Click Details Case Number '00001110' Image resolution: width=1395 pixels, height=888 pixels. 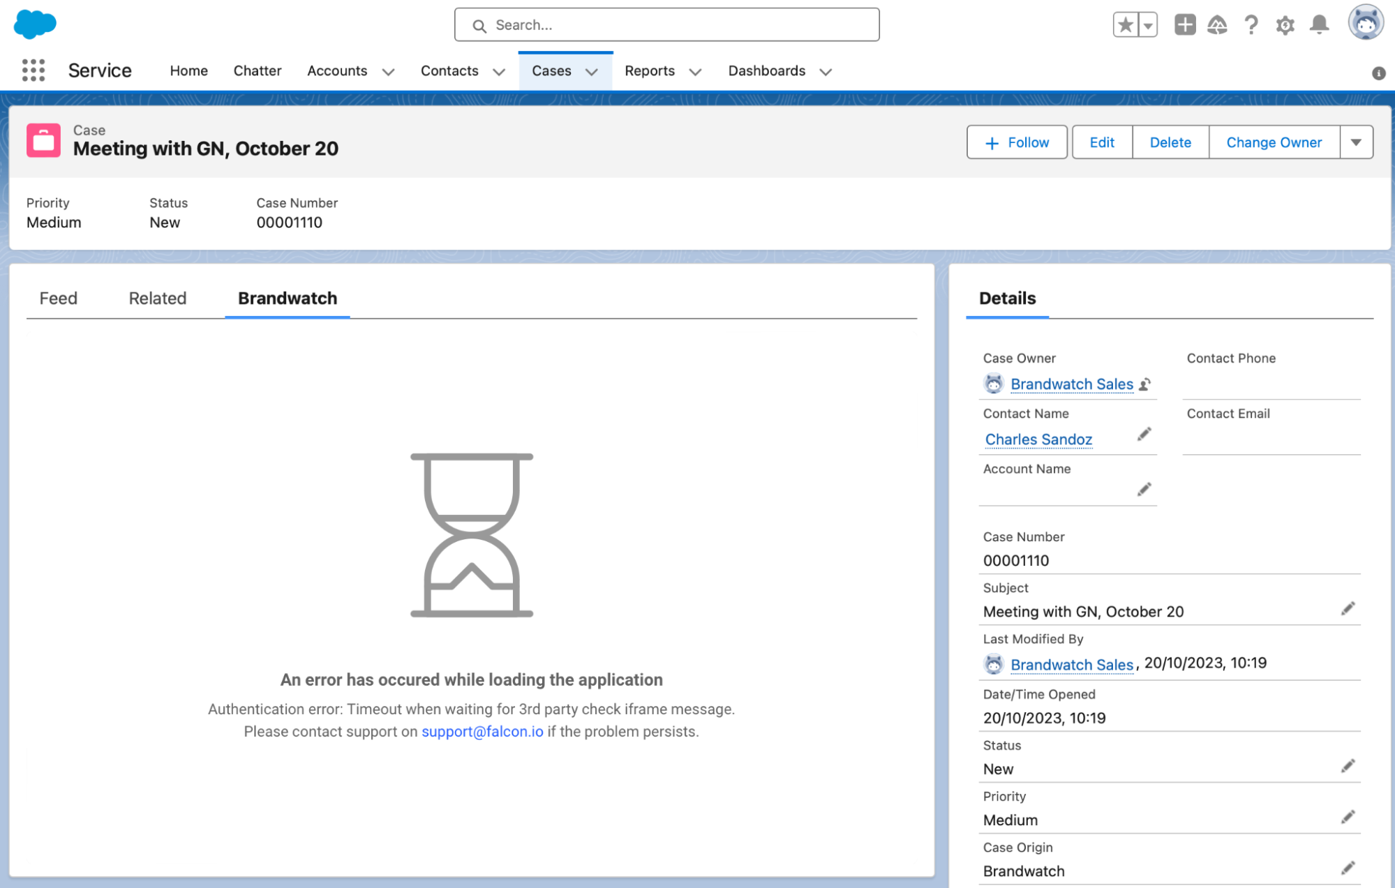1016,561
